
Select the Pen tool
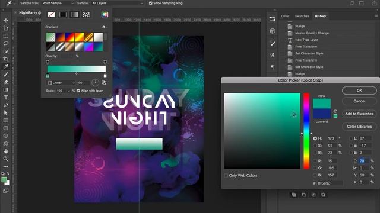coord(6,105)
